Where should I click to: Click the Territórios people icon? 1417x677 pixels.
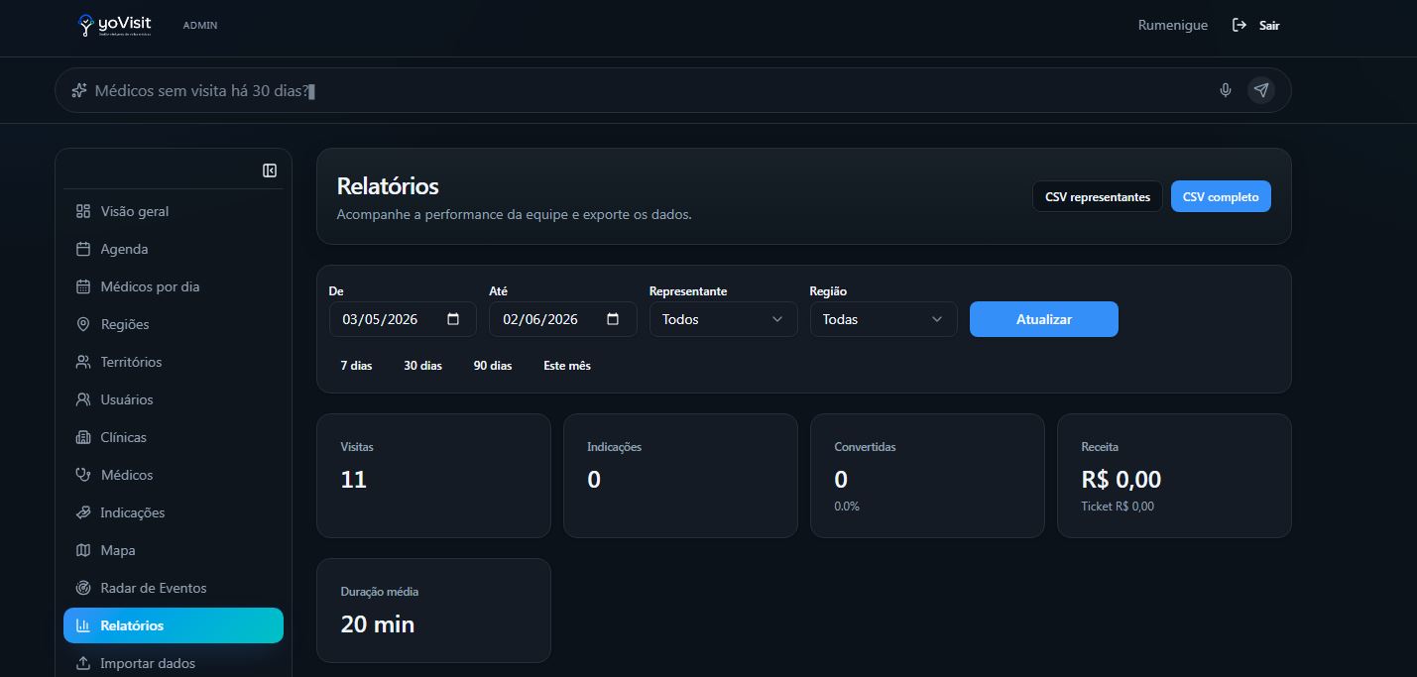click(83, 362)
